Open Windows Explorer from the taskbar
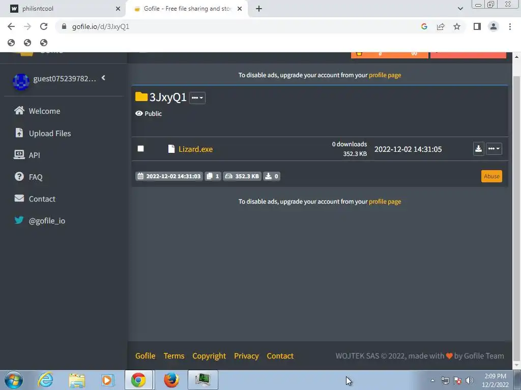 click(x=77, y=380)
